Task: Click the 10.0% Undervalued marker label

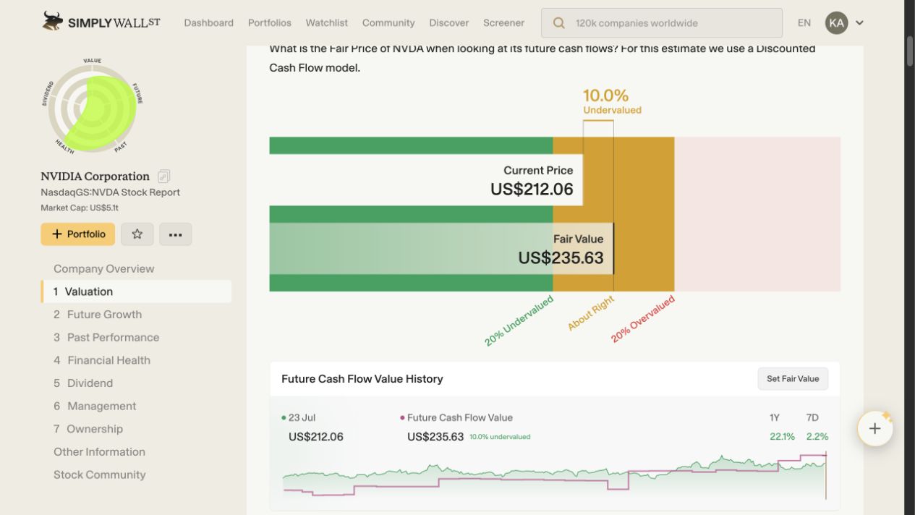Action: pyautogui.click(x=612, y=101)
